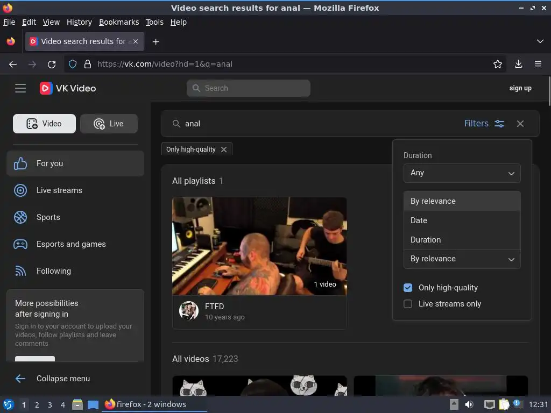
Task: Open the File menu
Action: pos(9,22)
